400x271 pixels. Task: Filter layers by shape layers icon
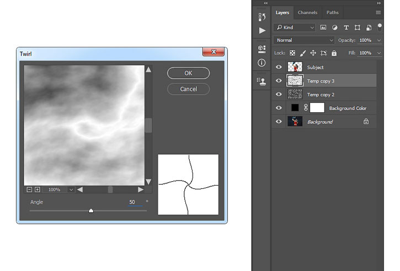tap(358, 28)
